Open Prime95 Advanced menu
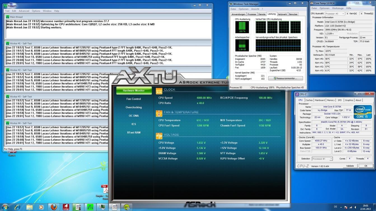376x211 pixels. 24,11
